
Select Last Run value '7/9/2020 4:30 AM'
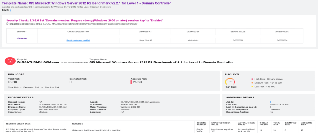click(279, 104)
